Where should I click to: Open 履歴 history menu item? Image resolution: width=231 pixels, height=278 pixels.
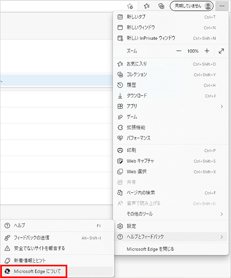tap(171, 85)
